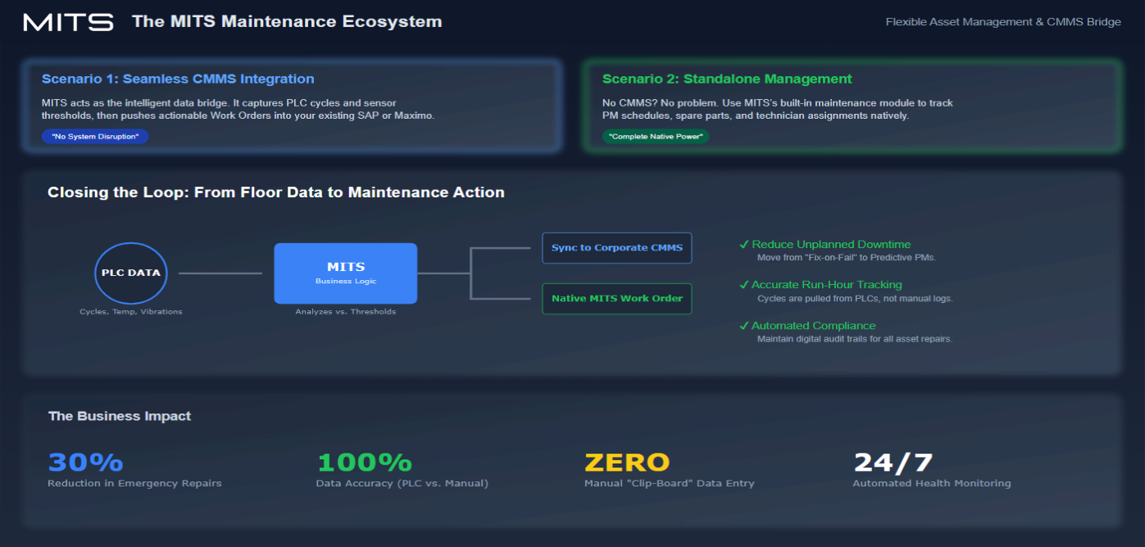Click "Flexible Asset Management & CMMS Bridge" text
This screenshot has width=1145, height=547.
click(1003, 22)
